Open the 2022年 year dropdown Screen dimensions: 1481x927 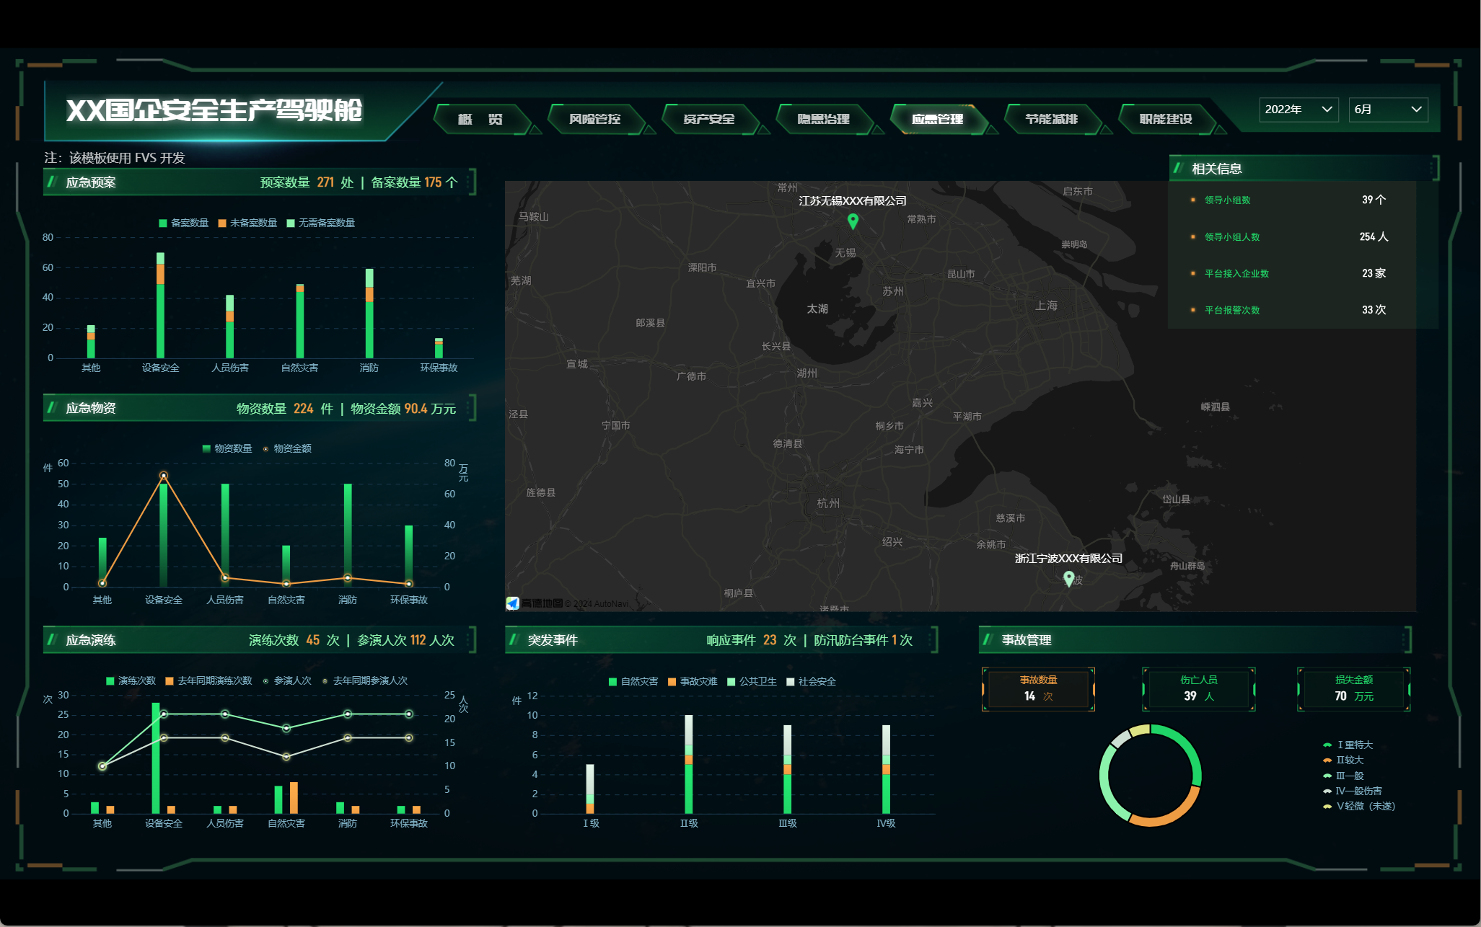1298,109
